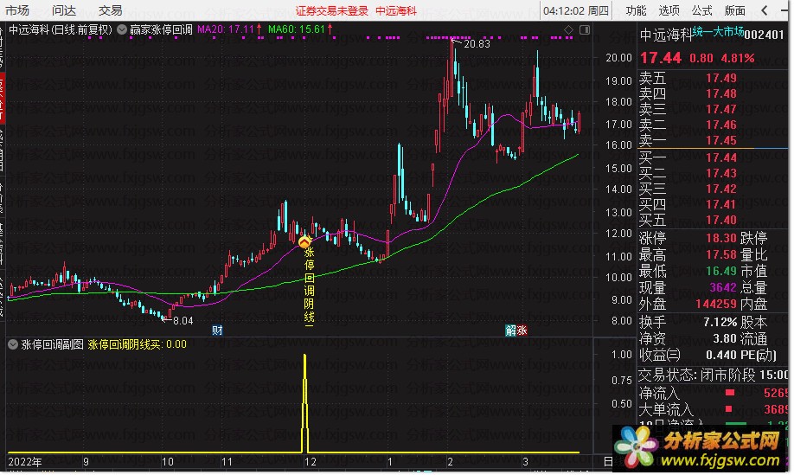Open the 市场 menu
This screenshot has height=475, width=794.
pos(17,10)
